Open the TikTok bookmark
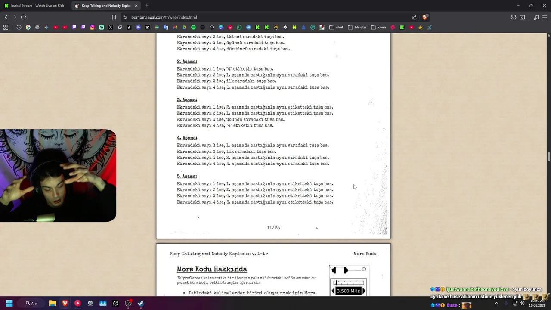 [129, 27]
